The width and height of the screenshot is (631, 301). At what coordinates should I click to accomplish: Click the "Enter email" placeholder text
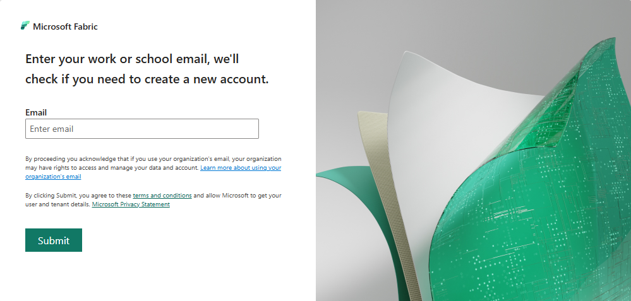(52, 129)
